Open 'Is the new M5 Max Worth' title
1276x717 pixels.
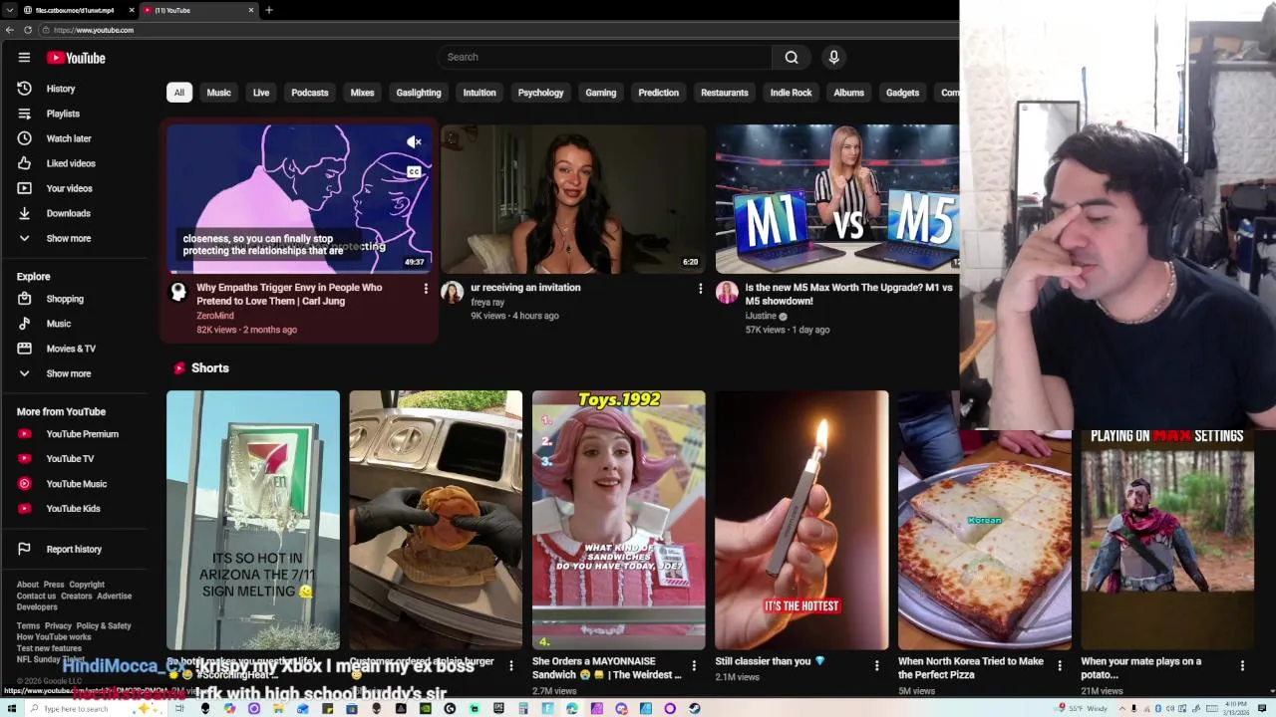pos(848,294)
